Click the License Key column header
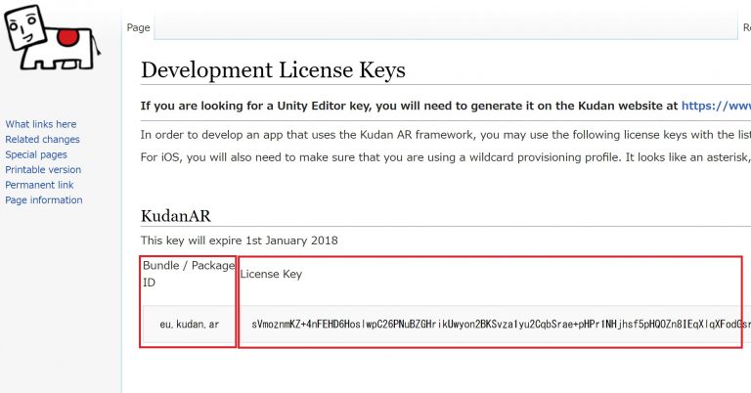 [x=271, y=274]
